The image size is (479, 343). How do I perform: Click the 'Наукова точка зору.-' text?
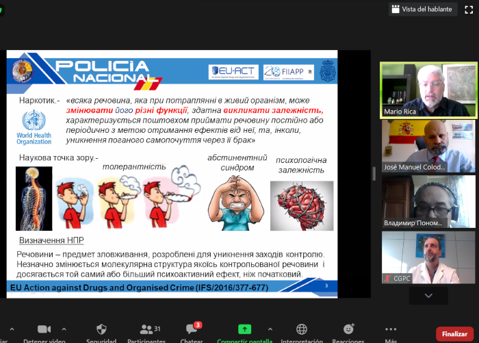tap(59, 157)
